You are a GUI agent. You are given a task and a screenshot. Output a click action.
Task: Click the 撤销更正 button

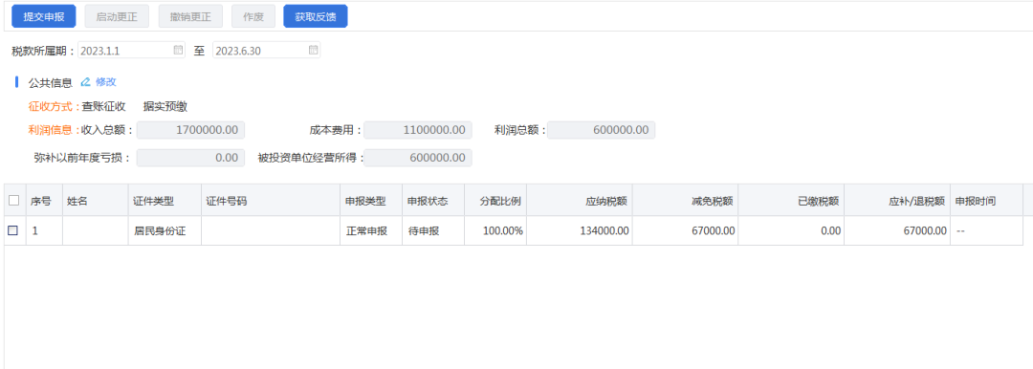[190, 16]
